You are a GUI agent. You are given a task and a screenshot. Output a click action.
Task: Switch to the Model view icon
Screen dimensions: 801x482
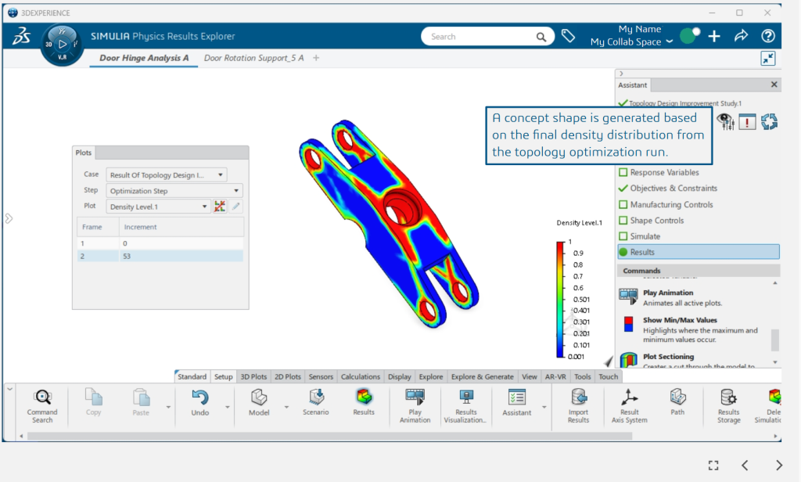click(259, 397)
